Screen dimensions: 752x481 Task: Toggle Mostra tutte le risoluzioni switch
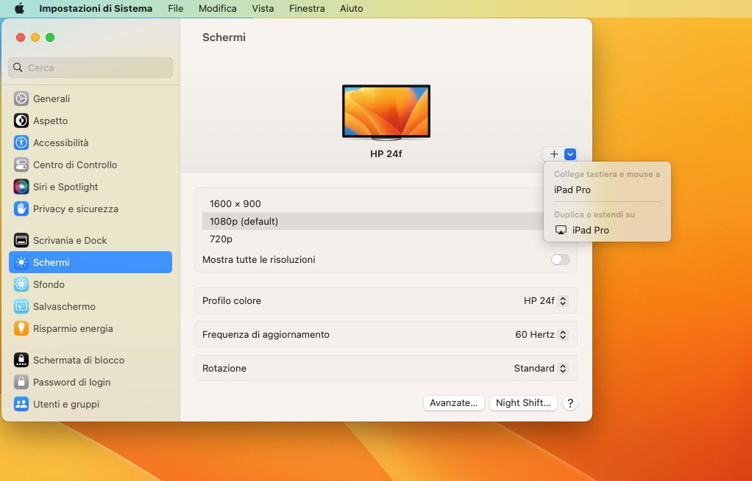[x=560, y=259]
